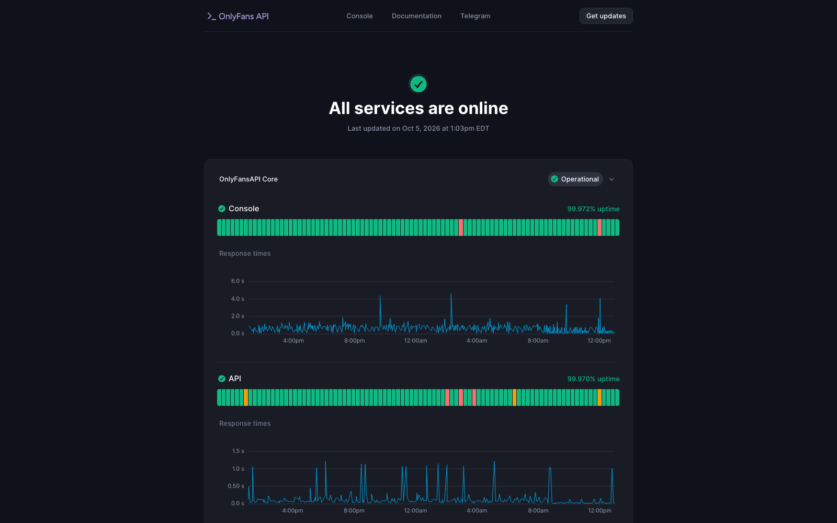Open the Documentation nav link
The image size is (837, 523).
pyautogui.click(x=416, y=16)
